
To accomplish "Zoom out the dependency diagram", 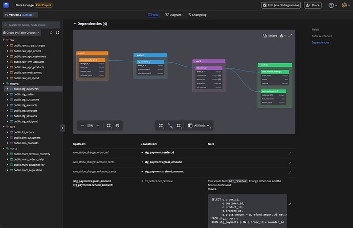I will pos(82,125).
